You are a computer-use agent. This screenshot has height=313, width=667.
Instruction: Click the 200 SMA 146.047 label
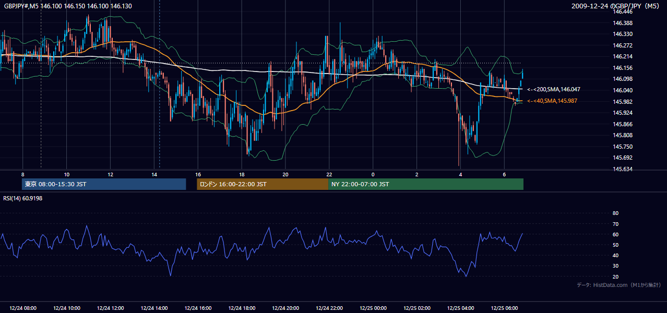pos(554,89)
